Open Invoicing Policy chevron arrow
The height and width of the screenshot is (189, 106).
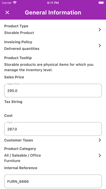(100, 45)
